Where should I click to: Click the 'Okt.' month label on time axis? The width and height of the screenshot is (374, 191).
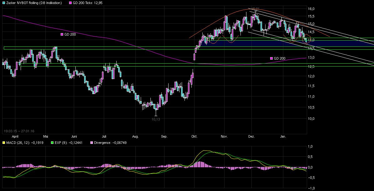pos(195,137)
